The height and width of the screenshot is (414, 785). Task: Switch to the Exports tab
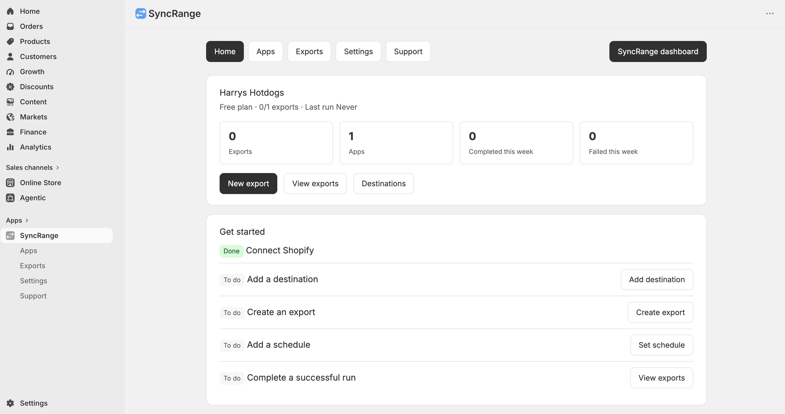[x=309, y=51]
